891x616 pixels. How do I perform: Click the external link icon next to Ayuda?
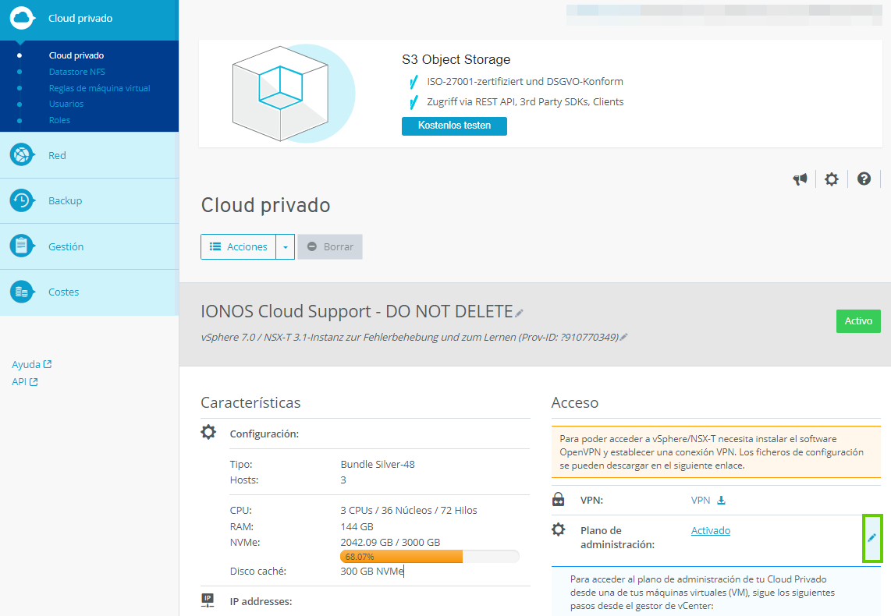tap(48, 364)
